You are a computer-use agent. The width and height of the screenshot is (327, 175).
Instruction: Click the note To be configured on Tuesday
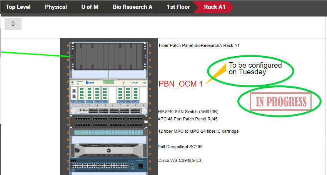click(x=255, y=68)
